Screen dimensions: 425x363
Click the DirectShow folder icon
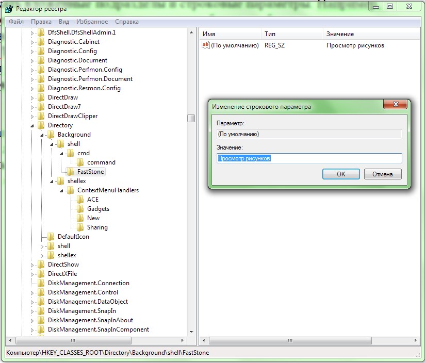(x=41, y=265)
